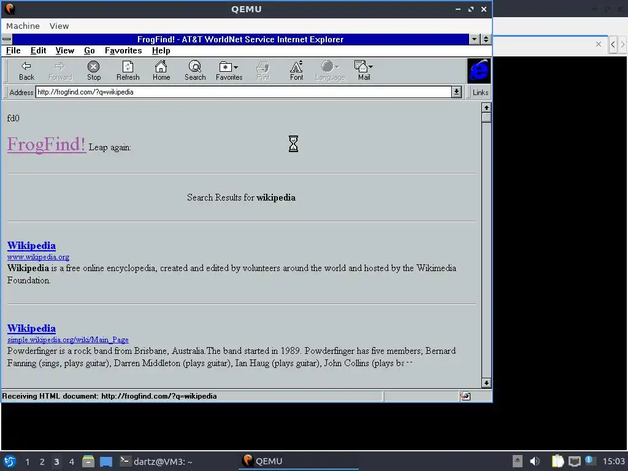Switch to workspace 2
628x471 pixels.
click(42, 462)
